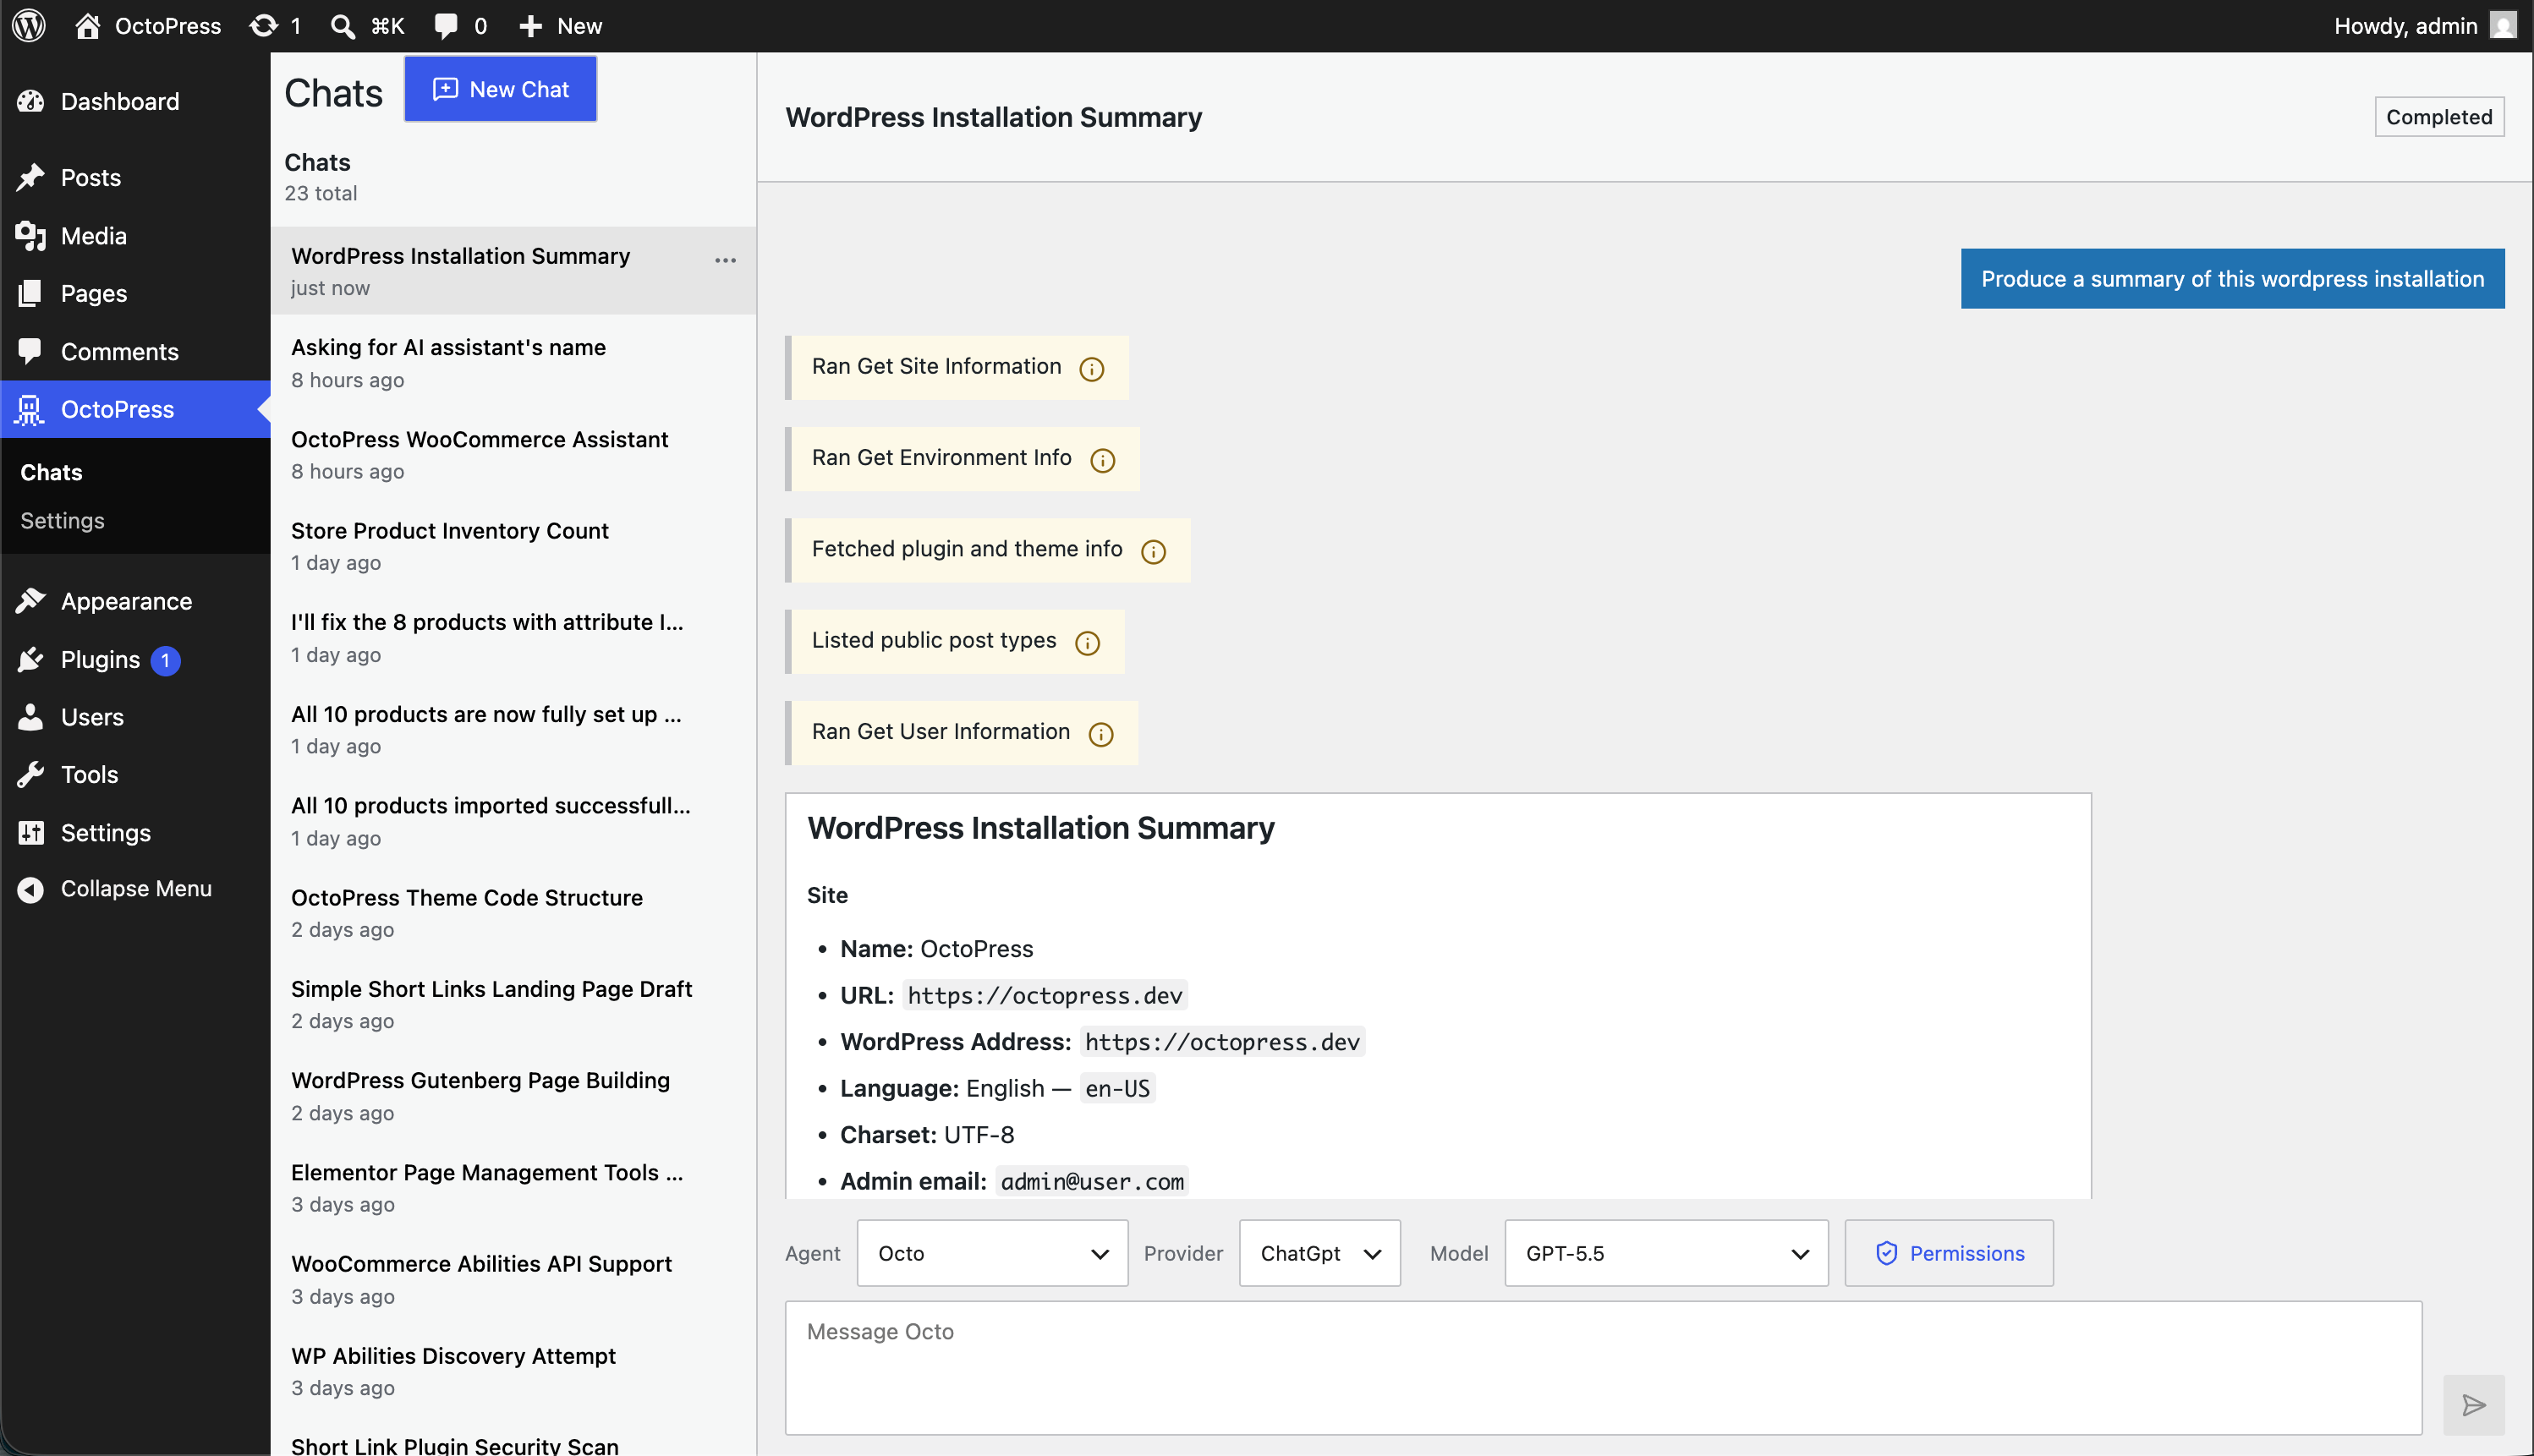Open the Users menu item

point(135,717)
